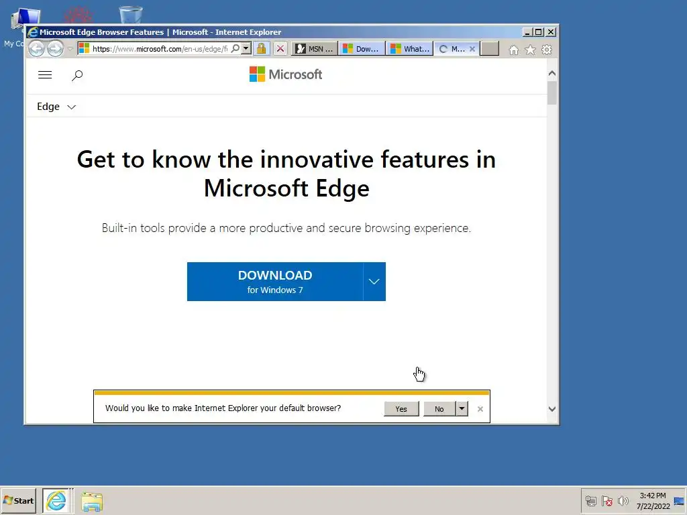
Task: Click the address bar URL field
Action: (160, 48)
